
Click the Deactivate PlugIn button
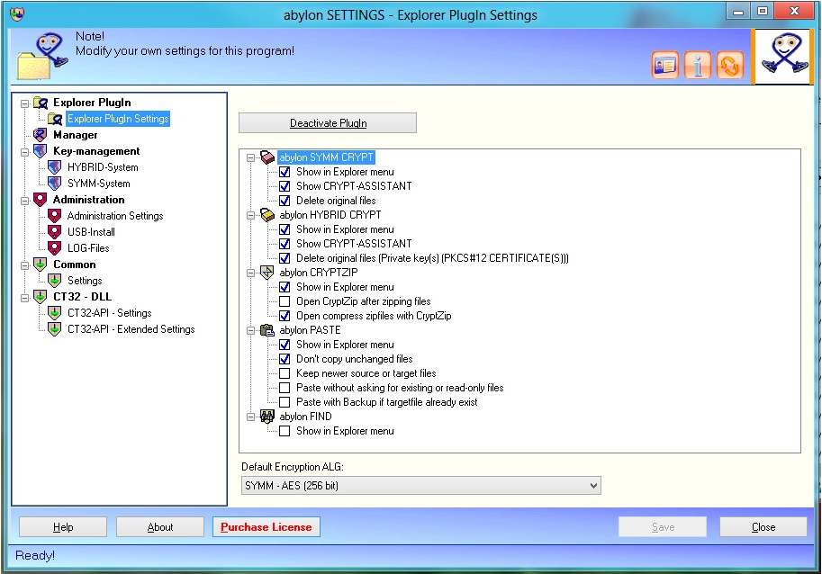(328, 123)
